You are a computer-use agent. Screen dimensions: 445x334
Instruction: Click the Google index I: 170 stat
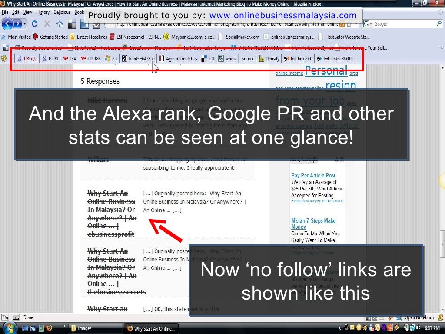(50, 59)
